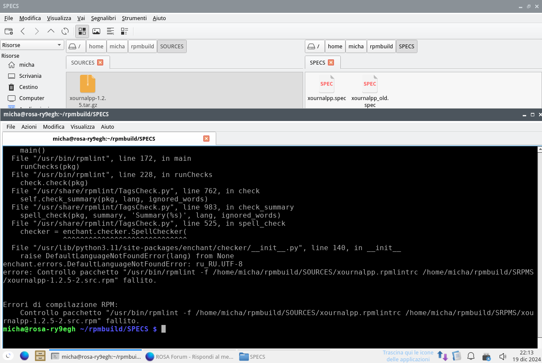Go to parent folder with up arrow

51,31
